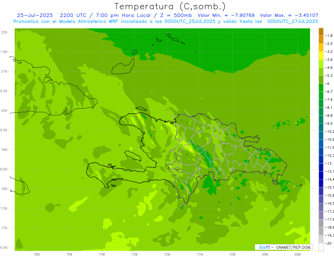Screen dimensions: 334x258
Task: Click the "-9.5" colorbar label
Action: point(329,124)
